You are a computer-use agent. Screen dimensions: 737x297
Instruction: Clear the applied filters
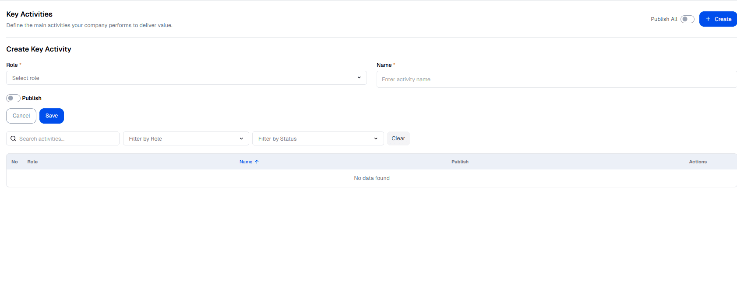point(398,138)
